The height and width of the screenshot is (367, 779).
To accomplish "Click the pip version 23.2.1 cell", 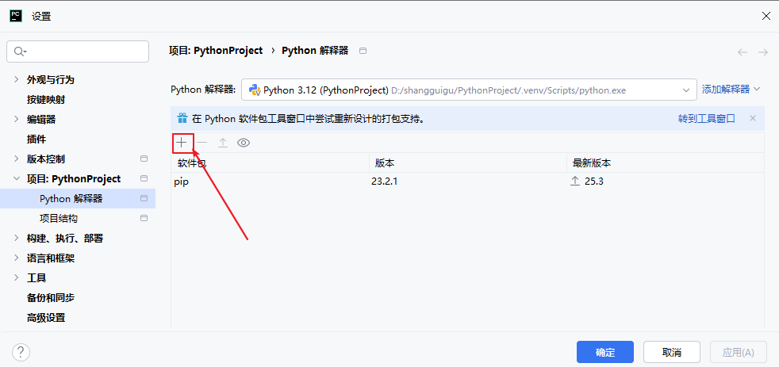I will pyautogui.click(x=385, y=182).
